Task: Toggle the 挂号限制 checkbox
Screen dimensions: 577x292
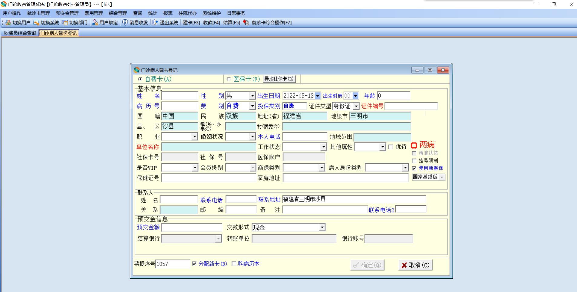Action: tap(414, 161)
